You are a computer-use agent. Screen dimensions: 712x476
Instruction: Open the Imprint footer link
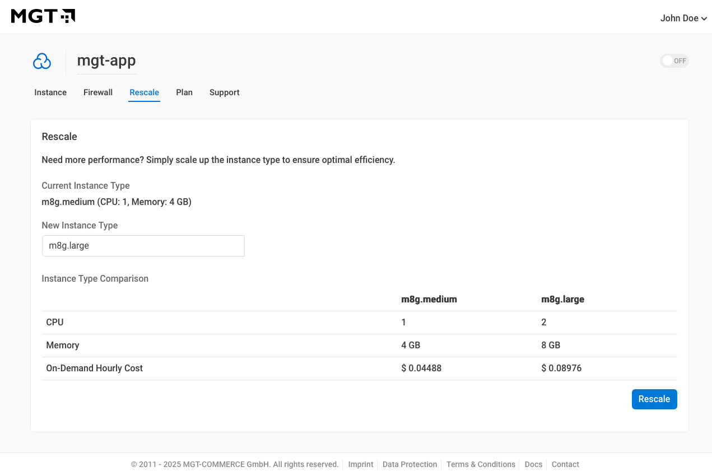[361, 465]
